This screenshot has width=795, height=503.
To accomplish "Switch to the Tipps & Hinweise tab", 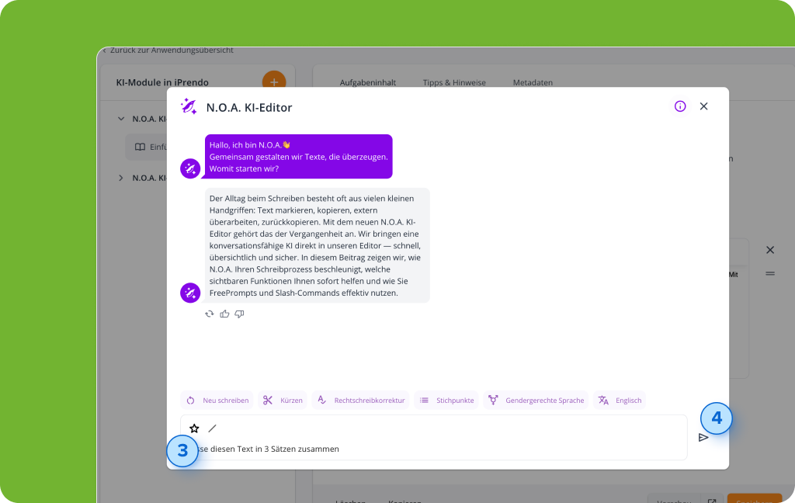I will 454,82.
